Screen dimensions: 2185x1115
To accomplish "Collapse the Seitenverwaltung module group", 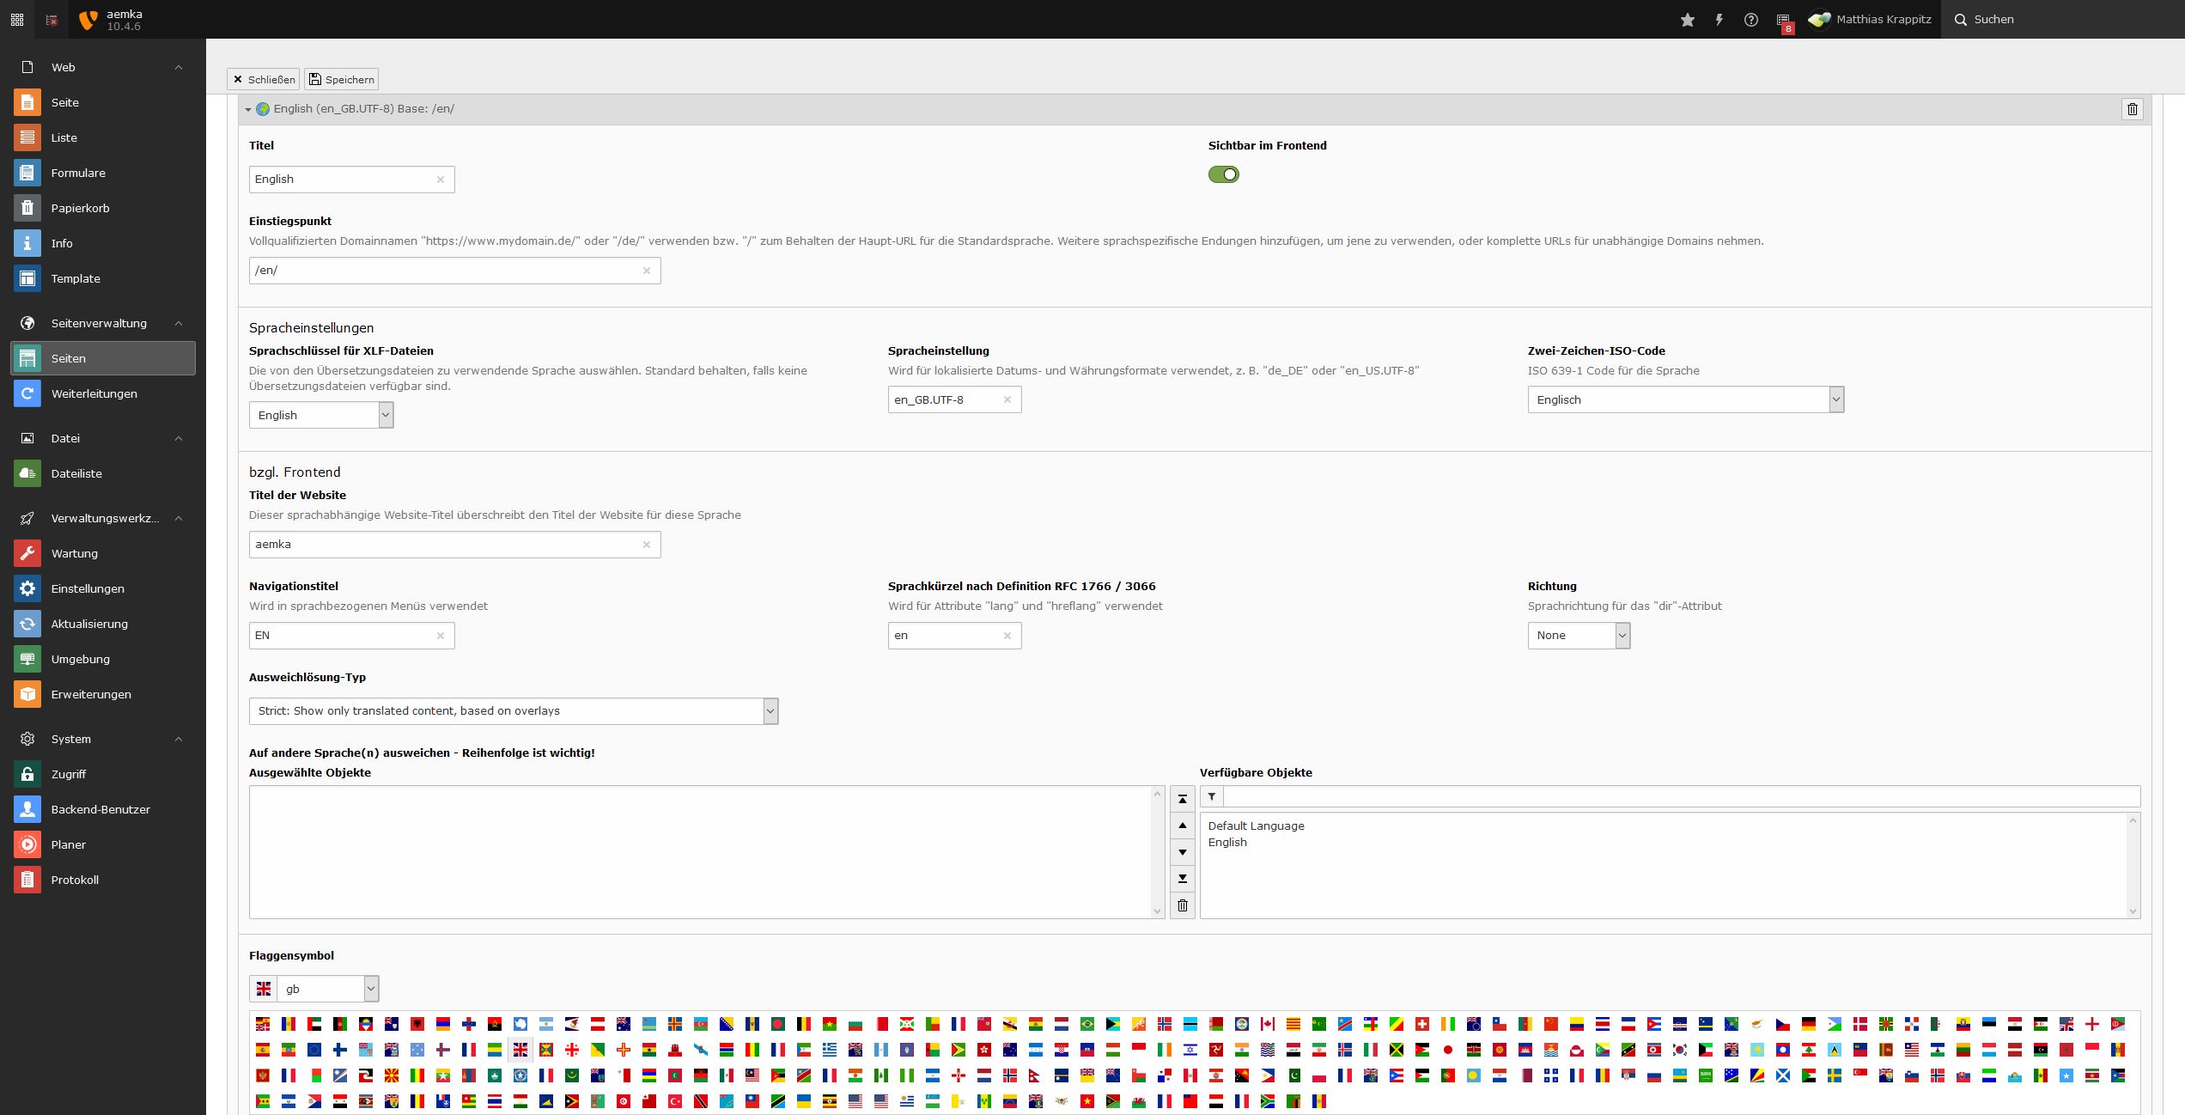I will pyautogui.click(x=179, y=323).
